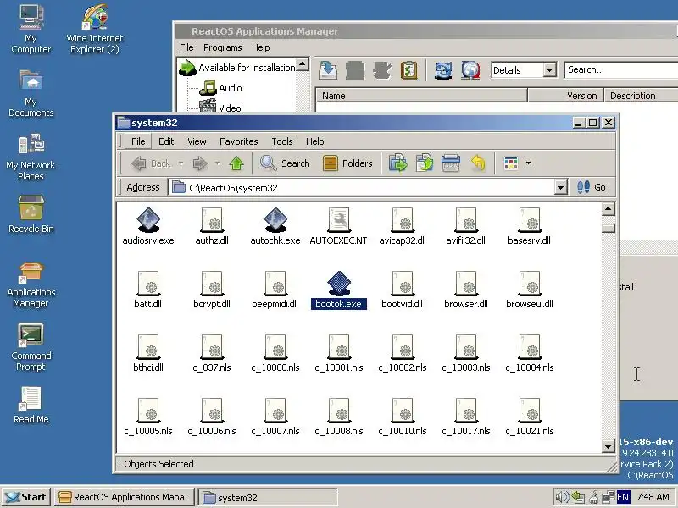Go up one folder level with green arrow

pos(236,163)
